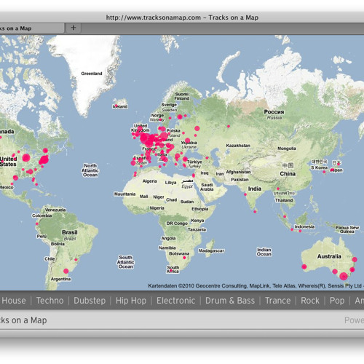Click the Brasil label on the map
The height and width of the screenshot is (364, 364).
70,232
